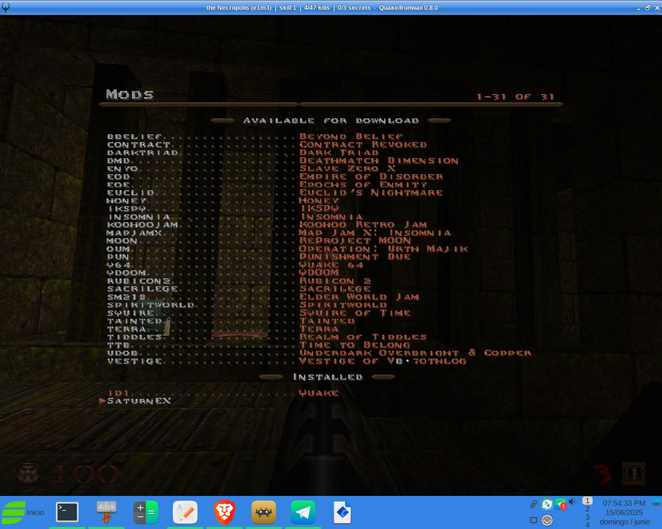The width and height of the screenshot is (662, 529).
Task: Choose the MOON ReProject Moon mod
Action: coord(259,241)
